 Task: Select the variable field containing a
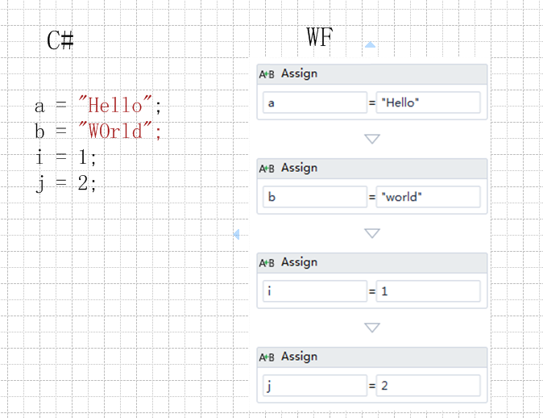click(x=315, y=102)
